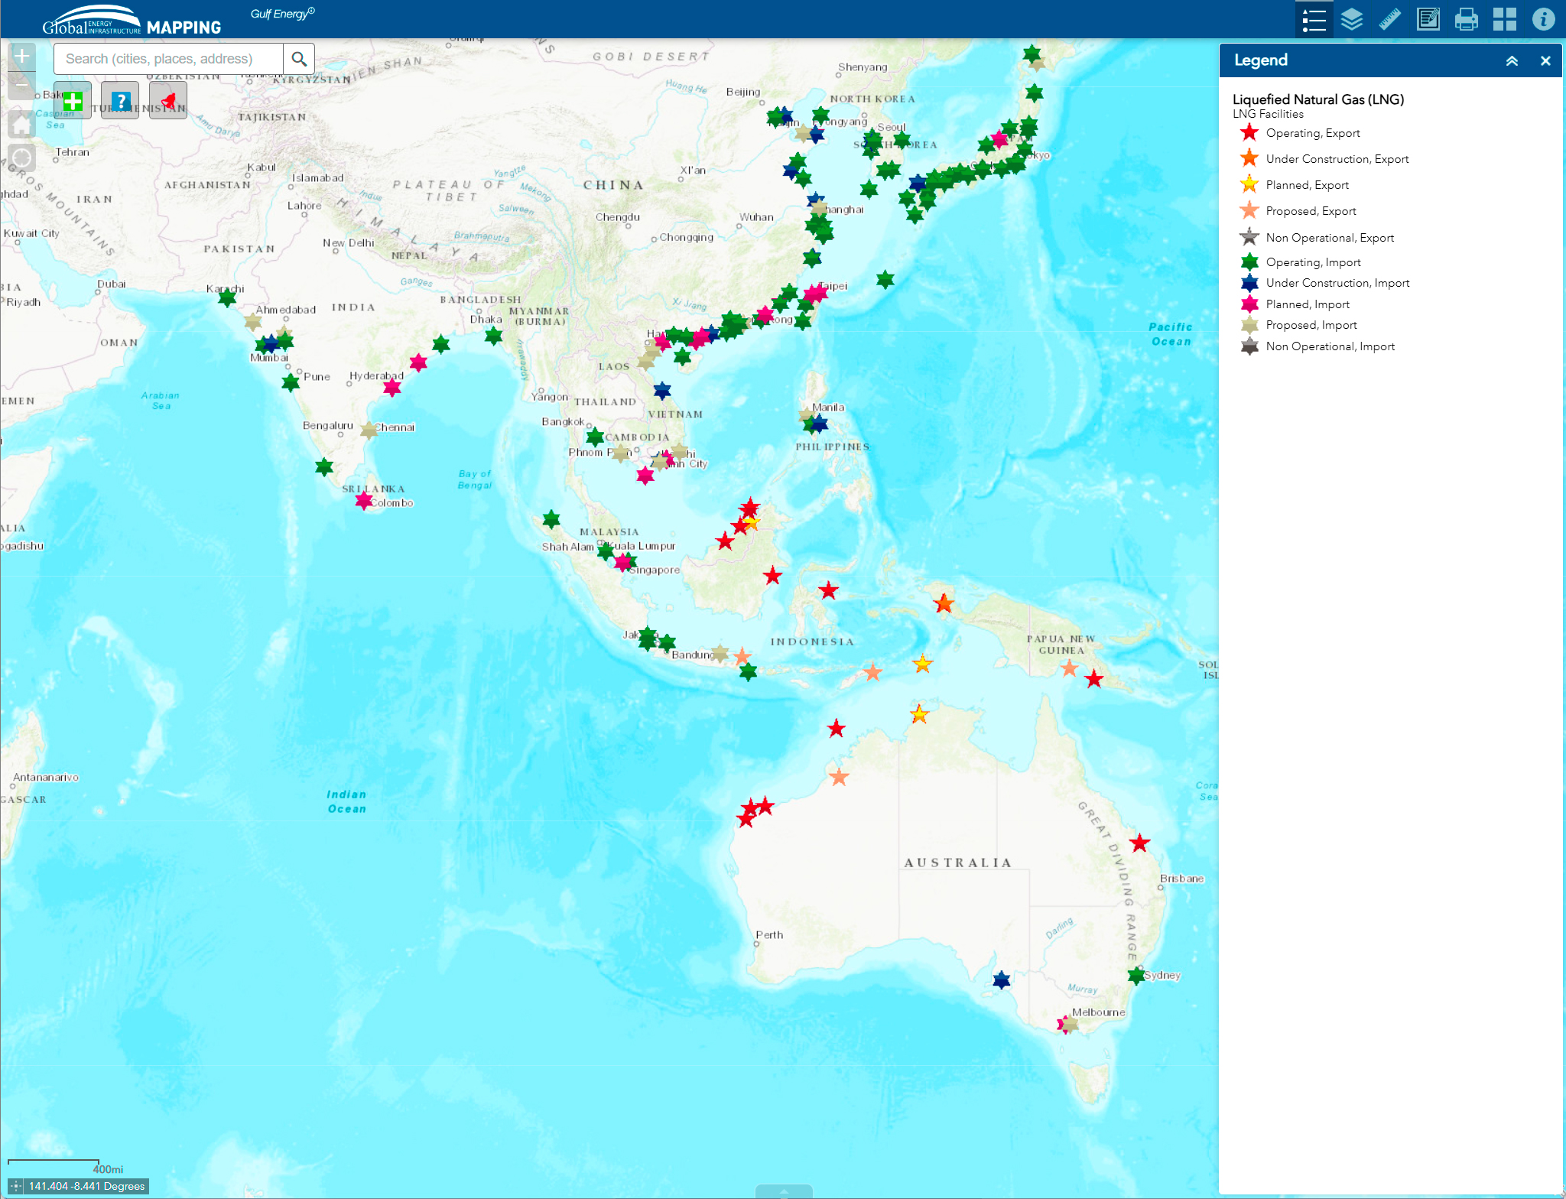Close the Legend panel
This screenshot has height=1199, width=1566.
[1545, 61]
